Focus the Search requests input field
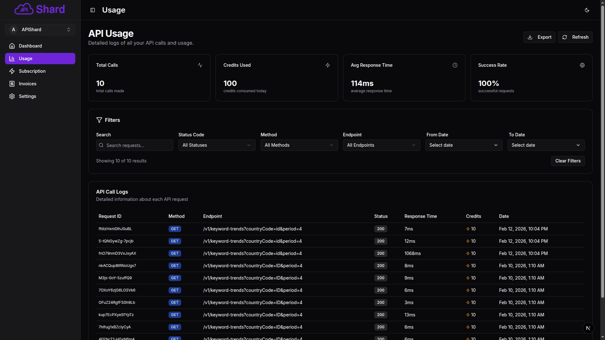The image size is (605, 340). [x=135, y=145]
